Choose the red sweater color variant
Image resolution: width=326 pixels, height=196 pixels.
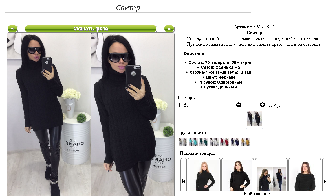point(225,142)
